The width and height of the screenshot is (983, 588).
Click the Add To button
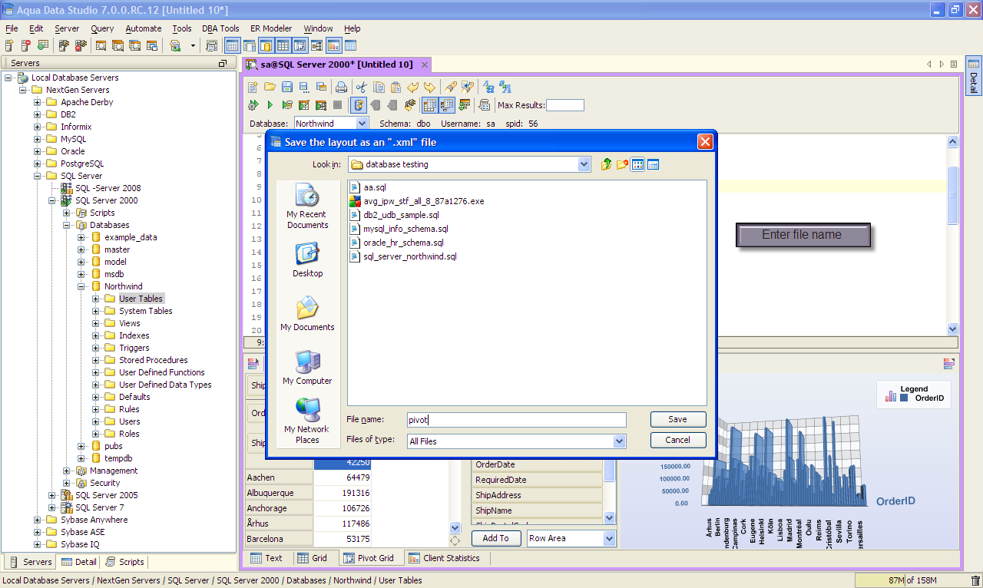tap(495, 538)
